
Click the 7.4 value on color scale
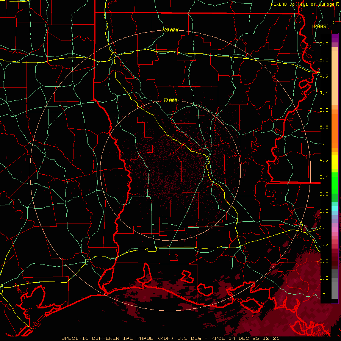324,93
